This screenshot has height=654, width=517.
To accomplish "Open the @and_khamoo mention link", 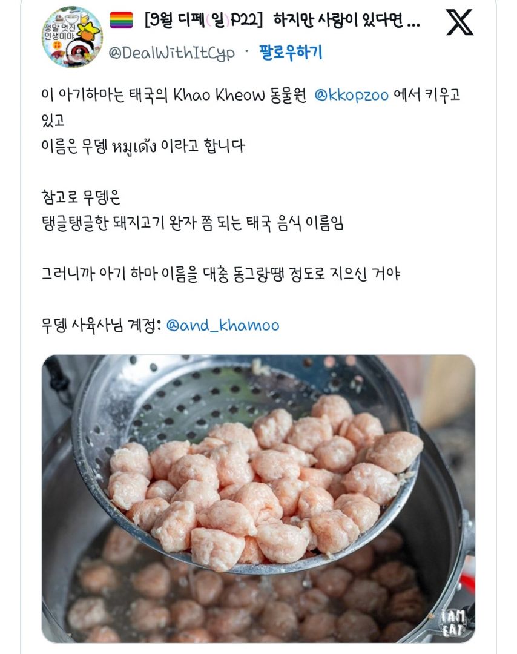I will [x=223, y=325].
